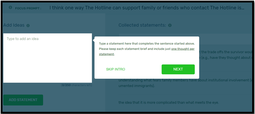This screenshot has height=114, width=255.
Task: Click the 'Type a statement here' instruction text
Action: tap(147, 44)
